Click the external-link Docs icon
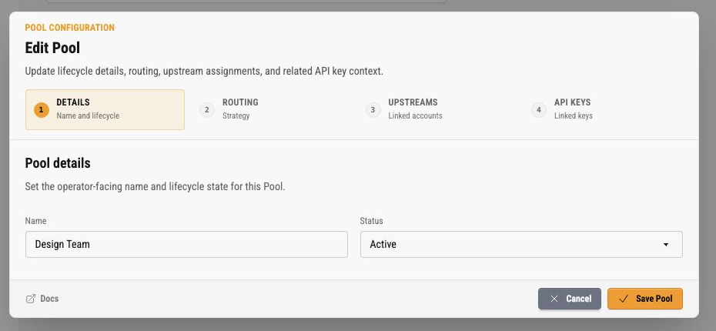 [x=31, y=299]
